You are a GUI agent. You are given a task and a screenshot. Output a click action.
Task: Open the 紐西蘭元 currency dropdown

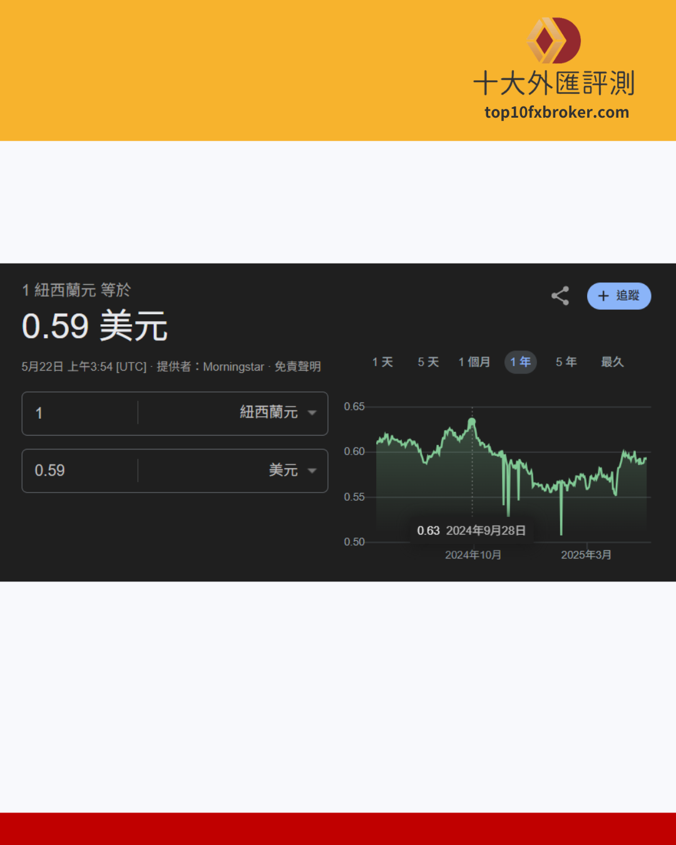tap(278, 412)
